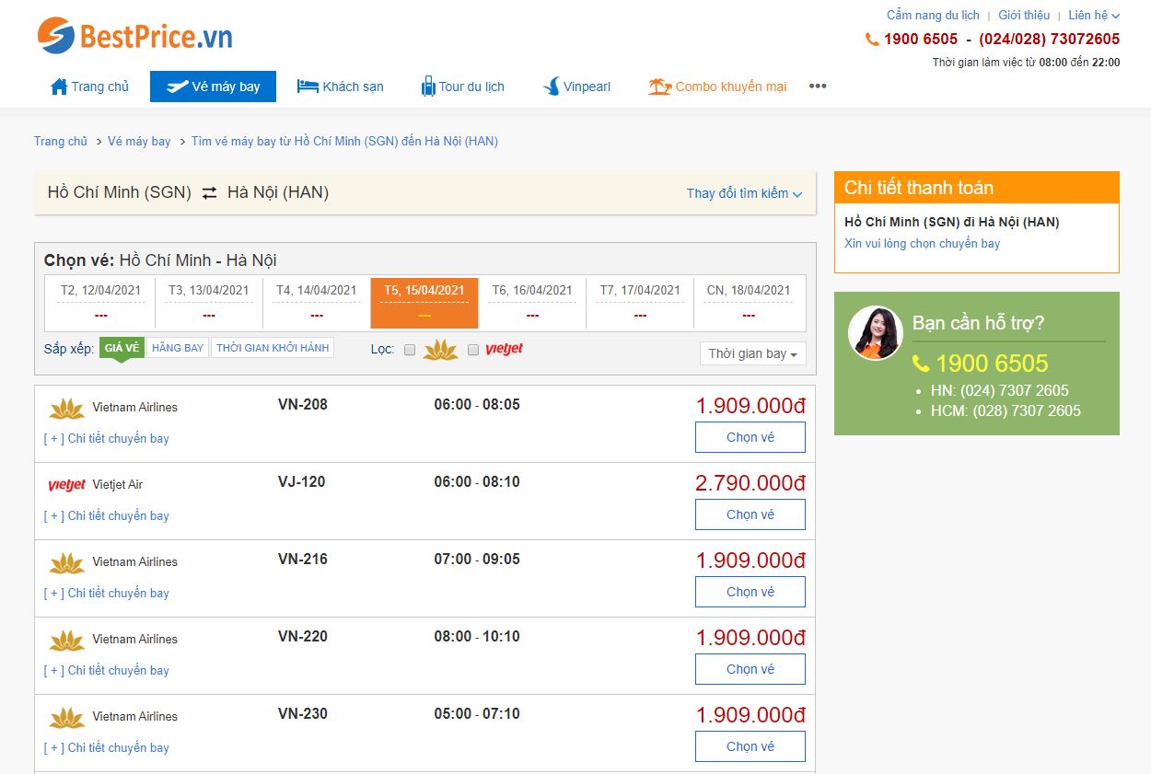Screen dimensions: 1151x774
Task: Open the Thời gian bay dropdown
Action: [x=752, y=353]
